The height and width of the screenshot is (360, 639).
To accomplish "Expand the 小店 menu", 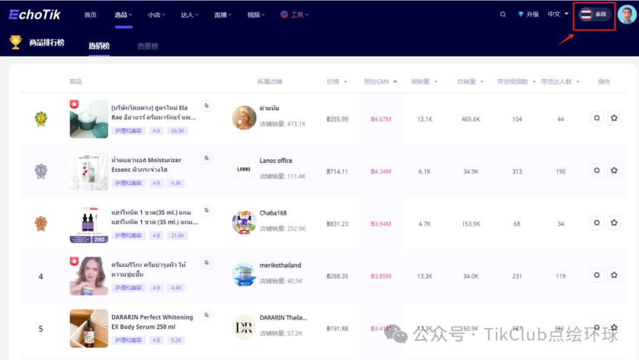I will (156, 15).
